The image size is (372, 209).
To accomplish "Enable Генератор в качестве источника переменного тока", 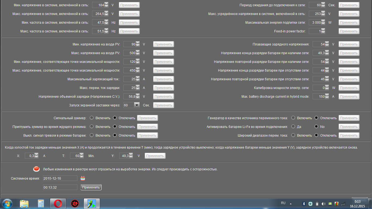I will click(293, 118).
